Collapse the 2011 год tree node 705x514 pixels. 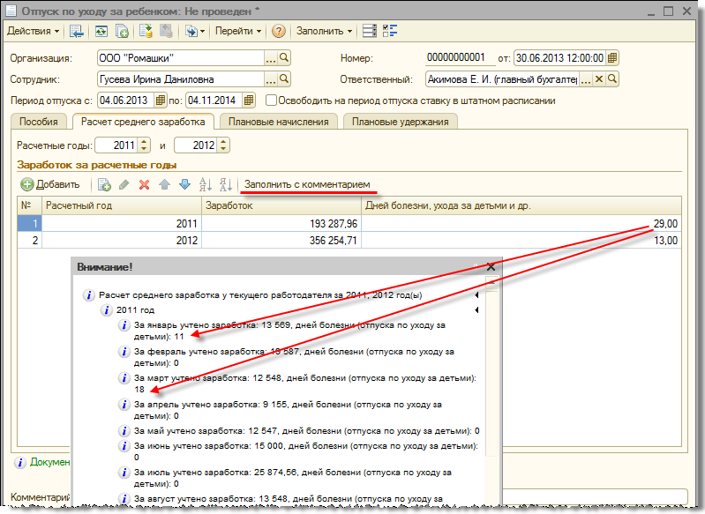click(x=477, y=310)
